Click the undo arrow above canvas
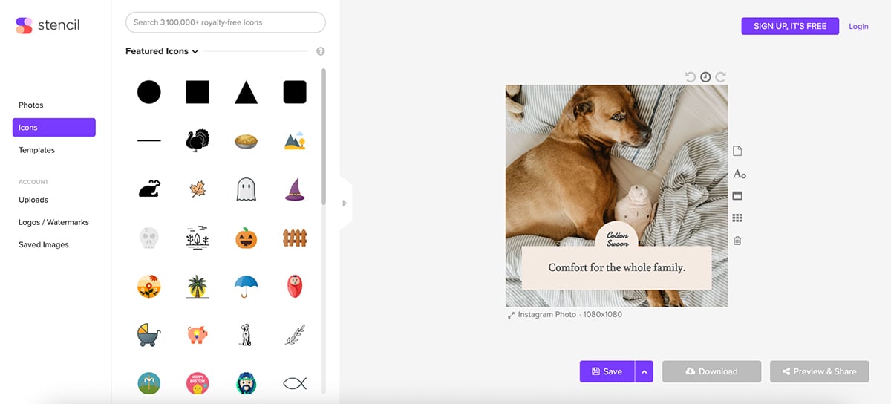 (x=691, y=77)
